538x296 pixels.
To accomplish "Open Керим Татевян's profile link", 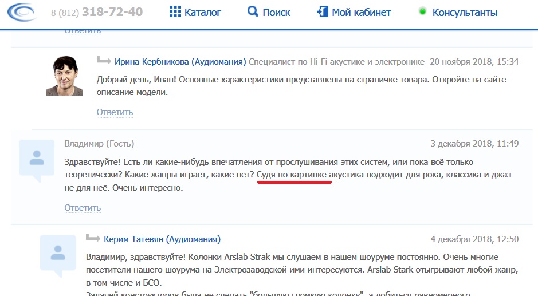I will coord(162,239).
